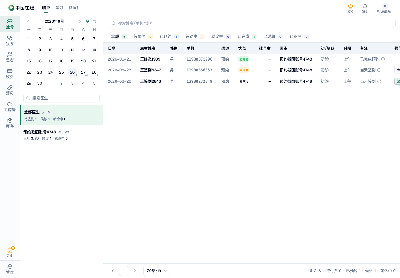Select the 已完成 status tab

(x=247, y=36)
